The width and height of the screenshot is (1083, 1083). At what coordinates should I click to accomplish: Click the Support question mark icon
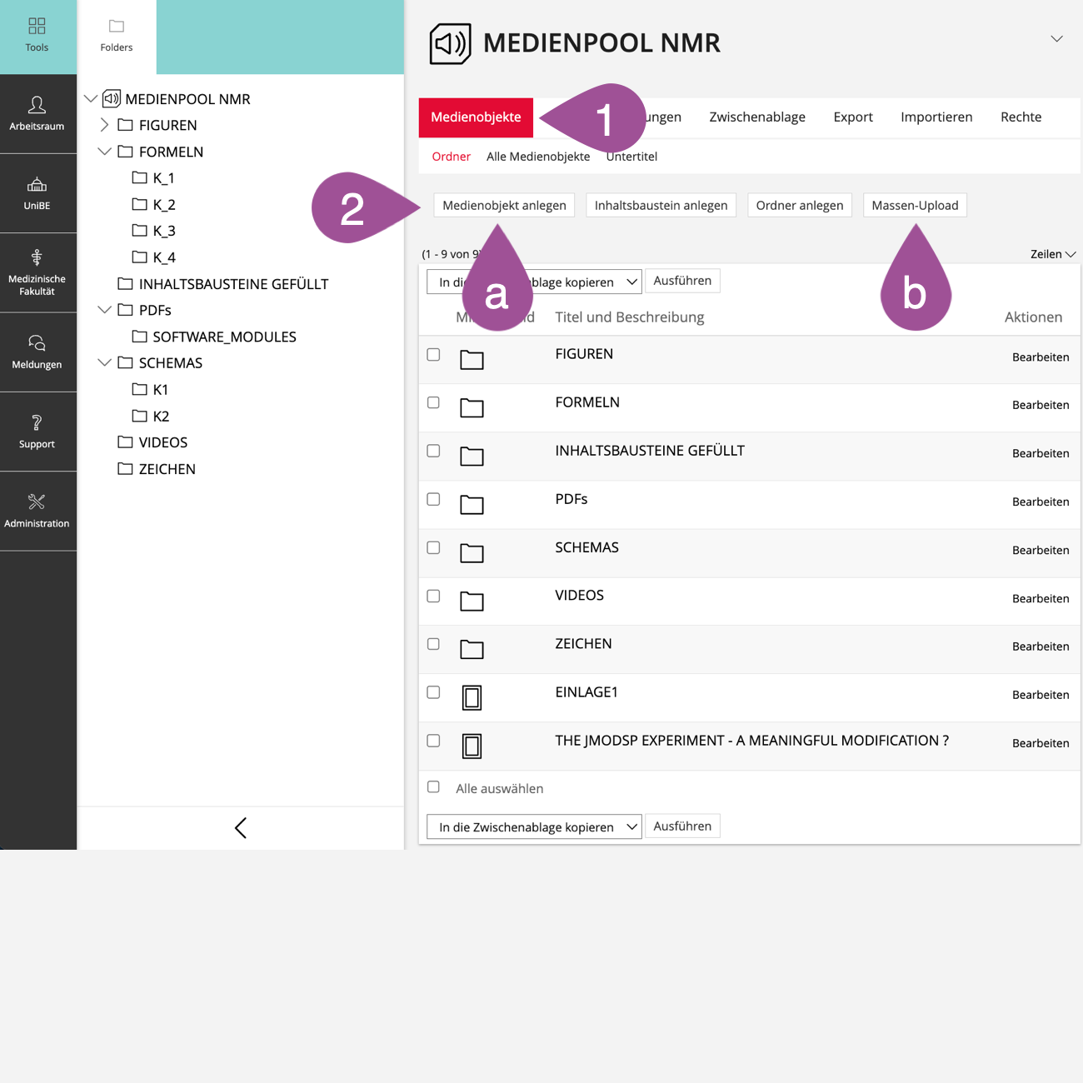point(37,423)
